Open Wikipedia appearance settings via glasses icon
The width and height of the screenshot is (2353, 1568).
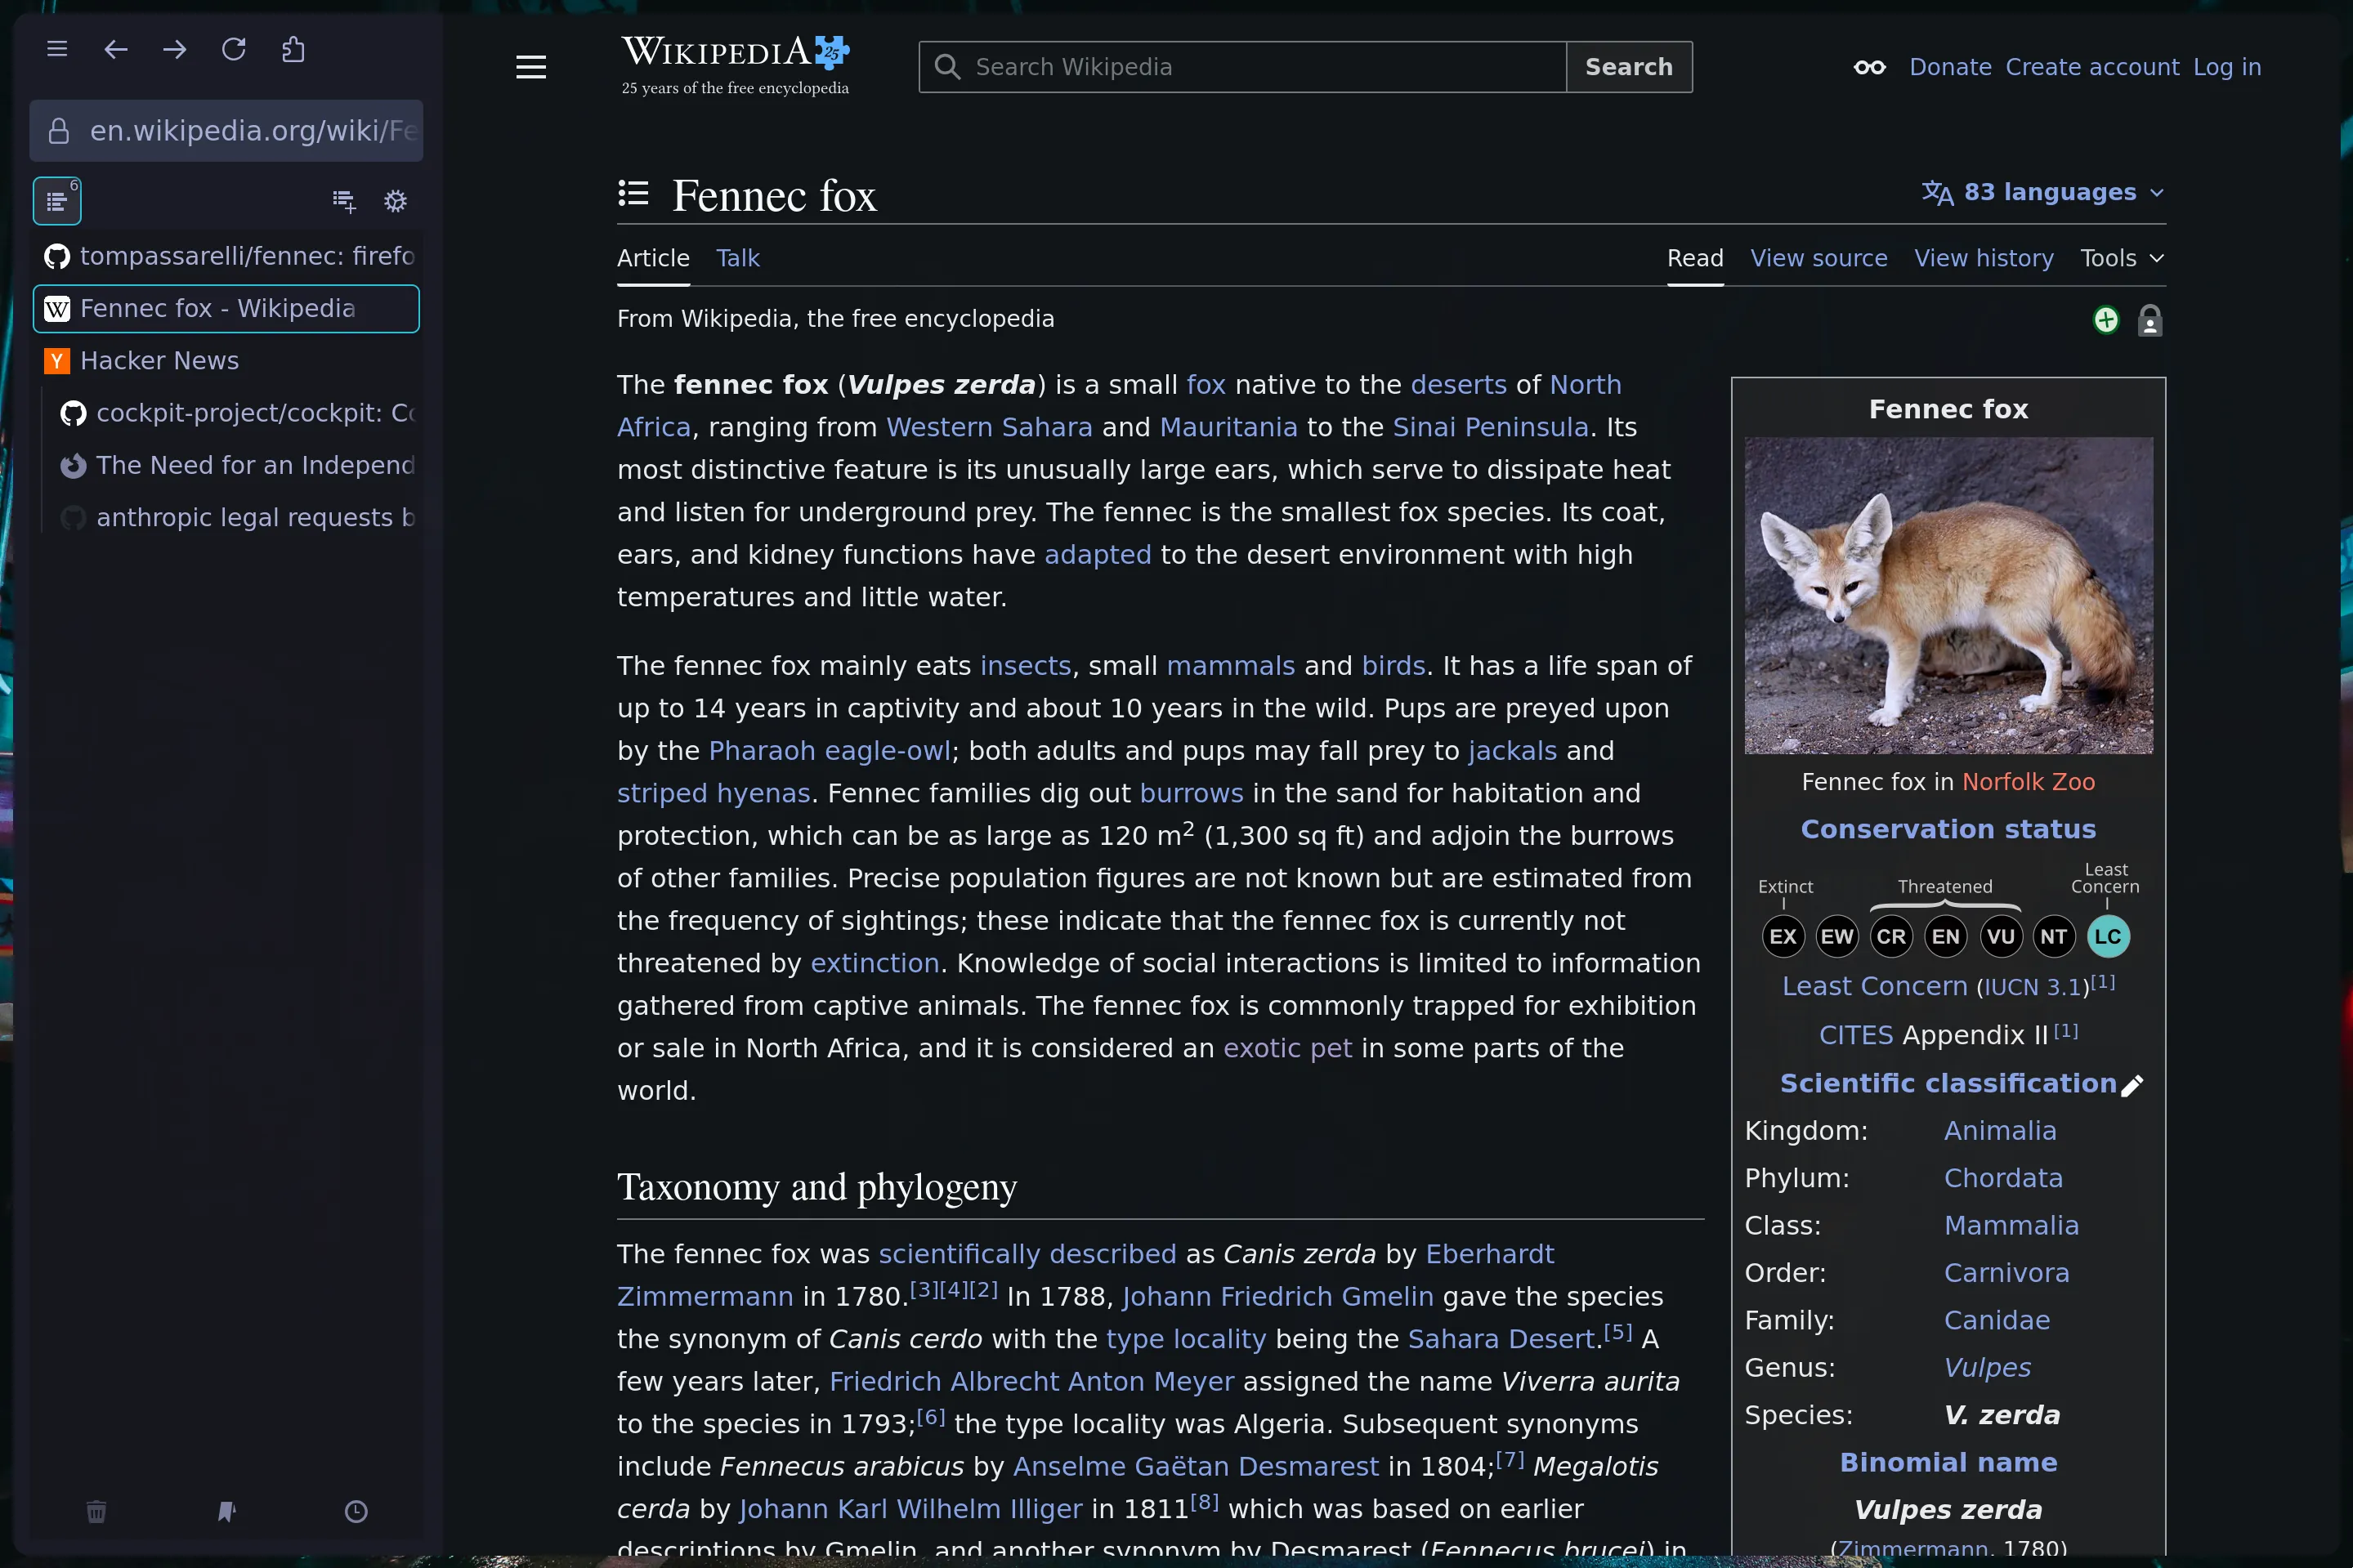pyautogui.click(x=1868, y=67)
